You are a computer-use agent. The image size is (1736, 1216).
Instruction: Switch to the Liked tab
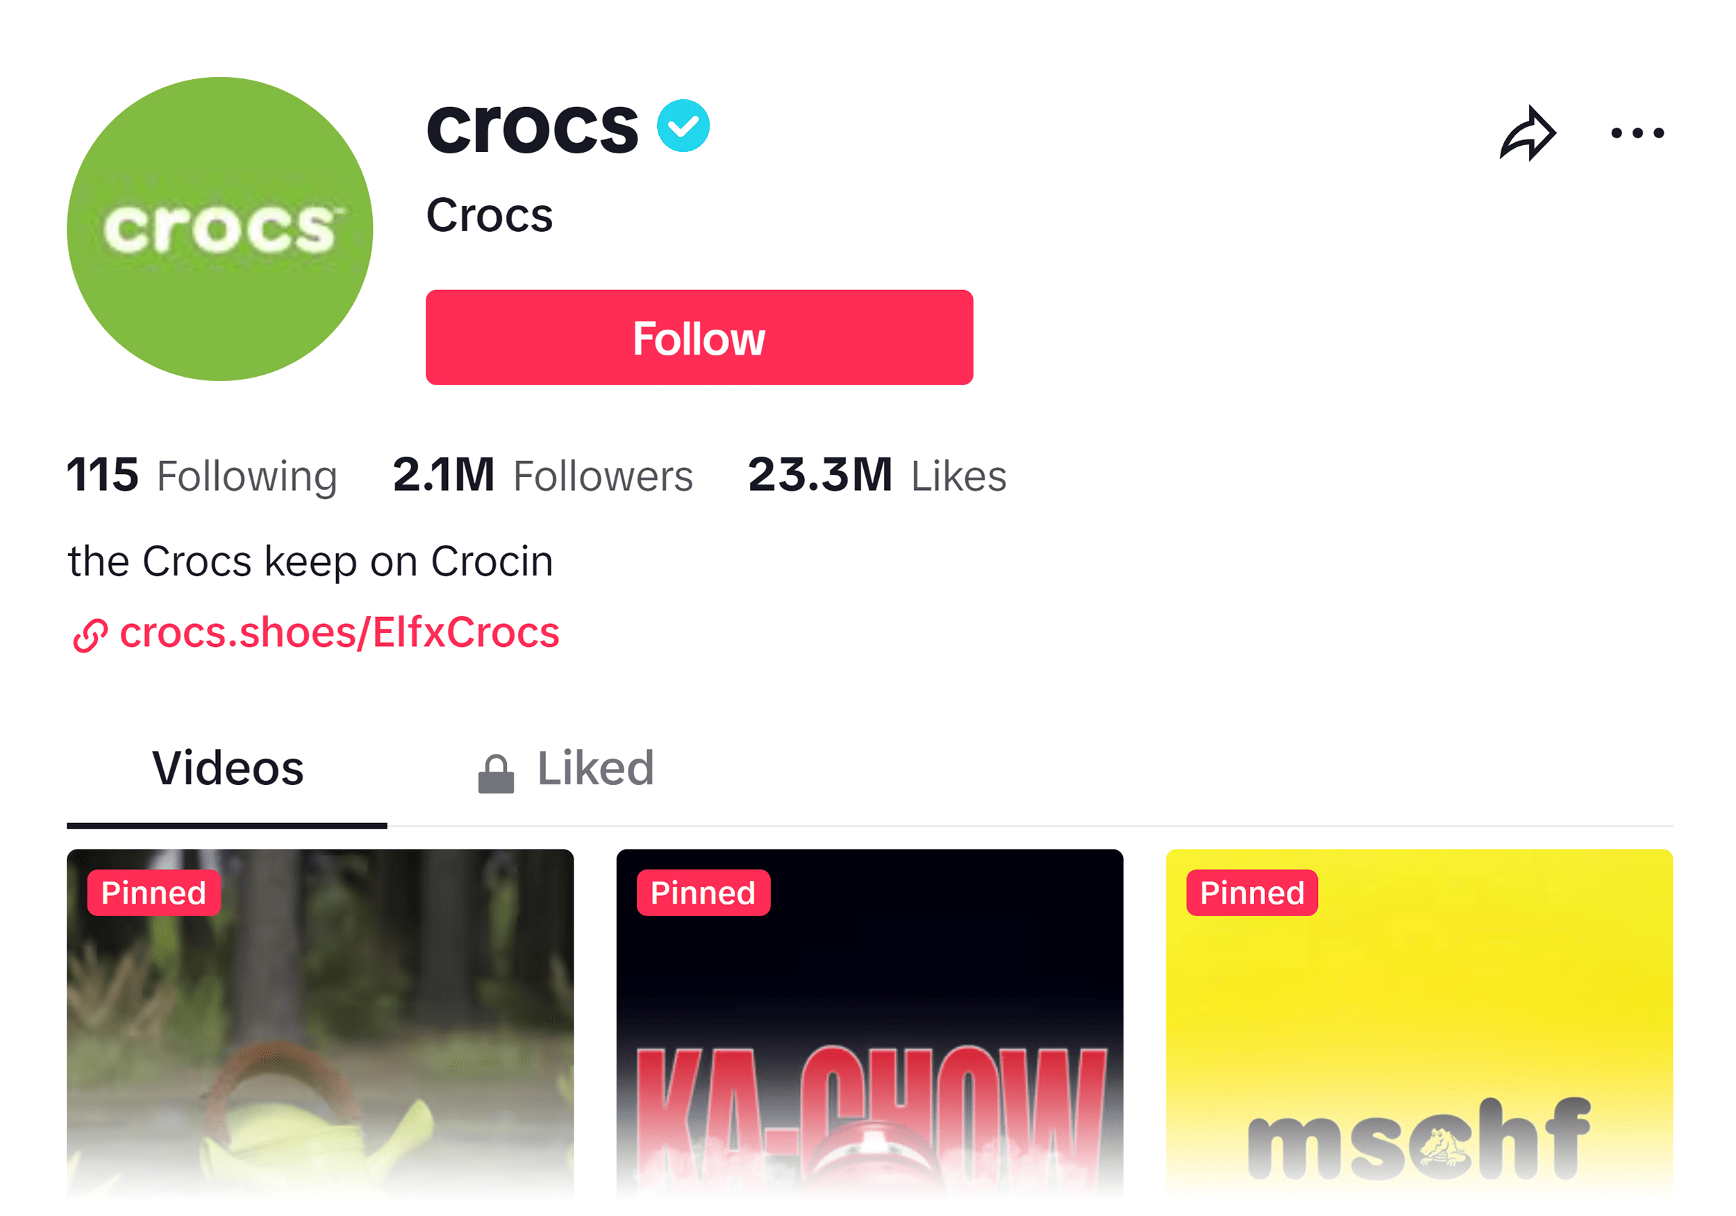click(x=596, y=768)
